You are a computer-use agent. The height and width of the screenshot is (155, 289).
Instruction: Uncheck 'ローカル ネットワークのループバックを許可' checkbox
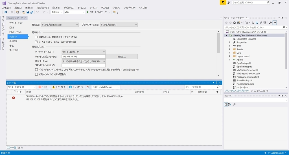coord(36,42)
